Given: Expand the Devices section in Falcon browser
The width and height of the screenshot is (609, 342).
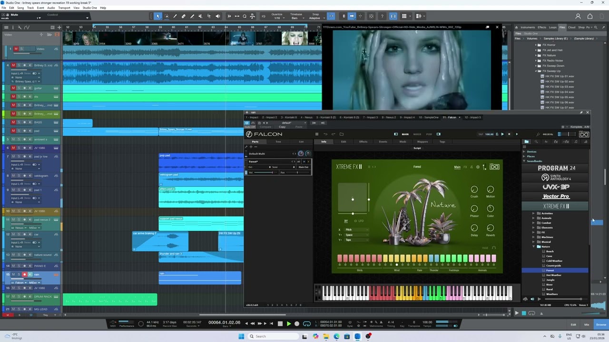Looking at the screenshot, I should click(x=524, y=152).
